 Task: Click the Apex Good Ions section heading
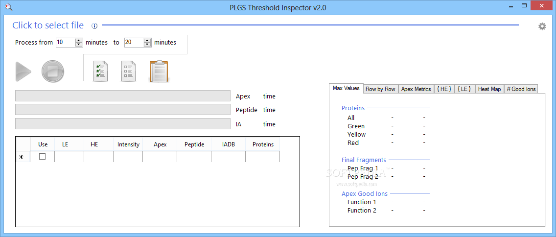(365, 194)
